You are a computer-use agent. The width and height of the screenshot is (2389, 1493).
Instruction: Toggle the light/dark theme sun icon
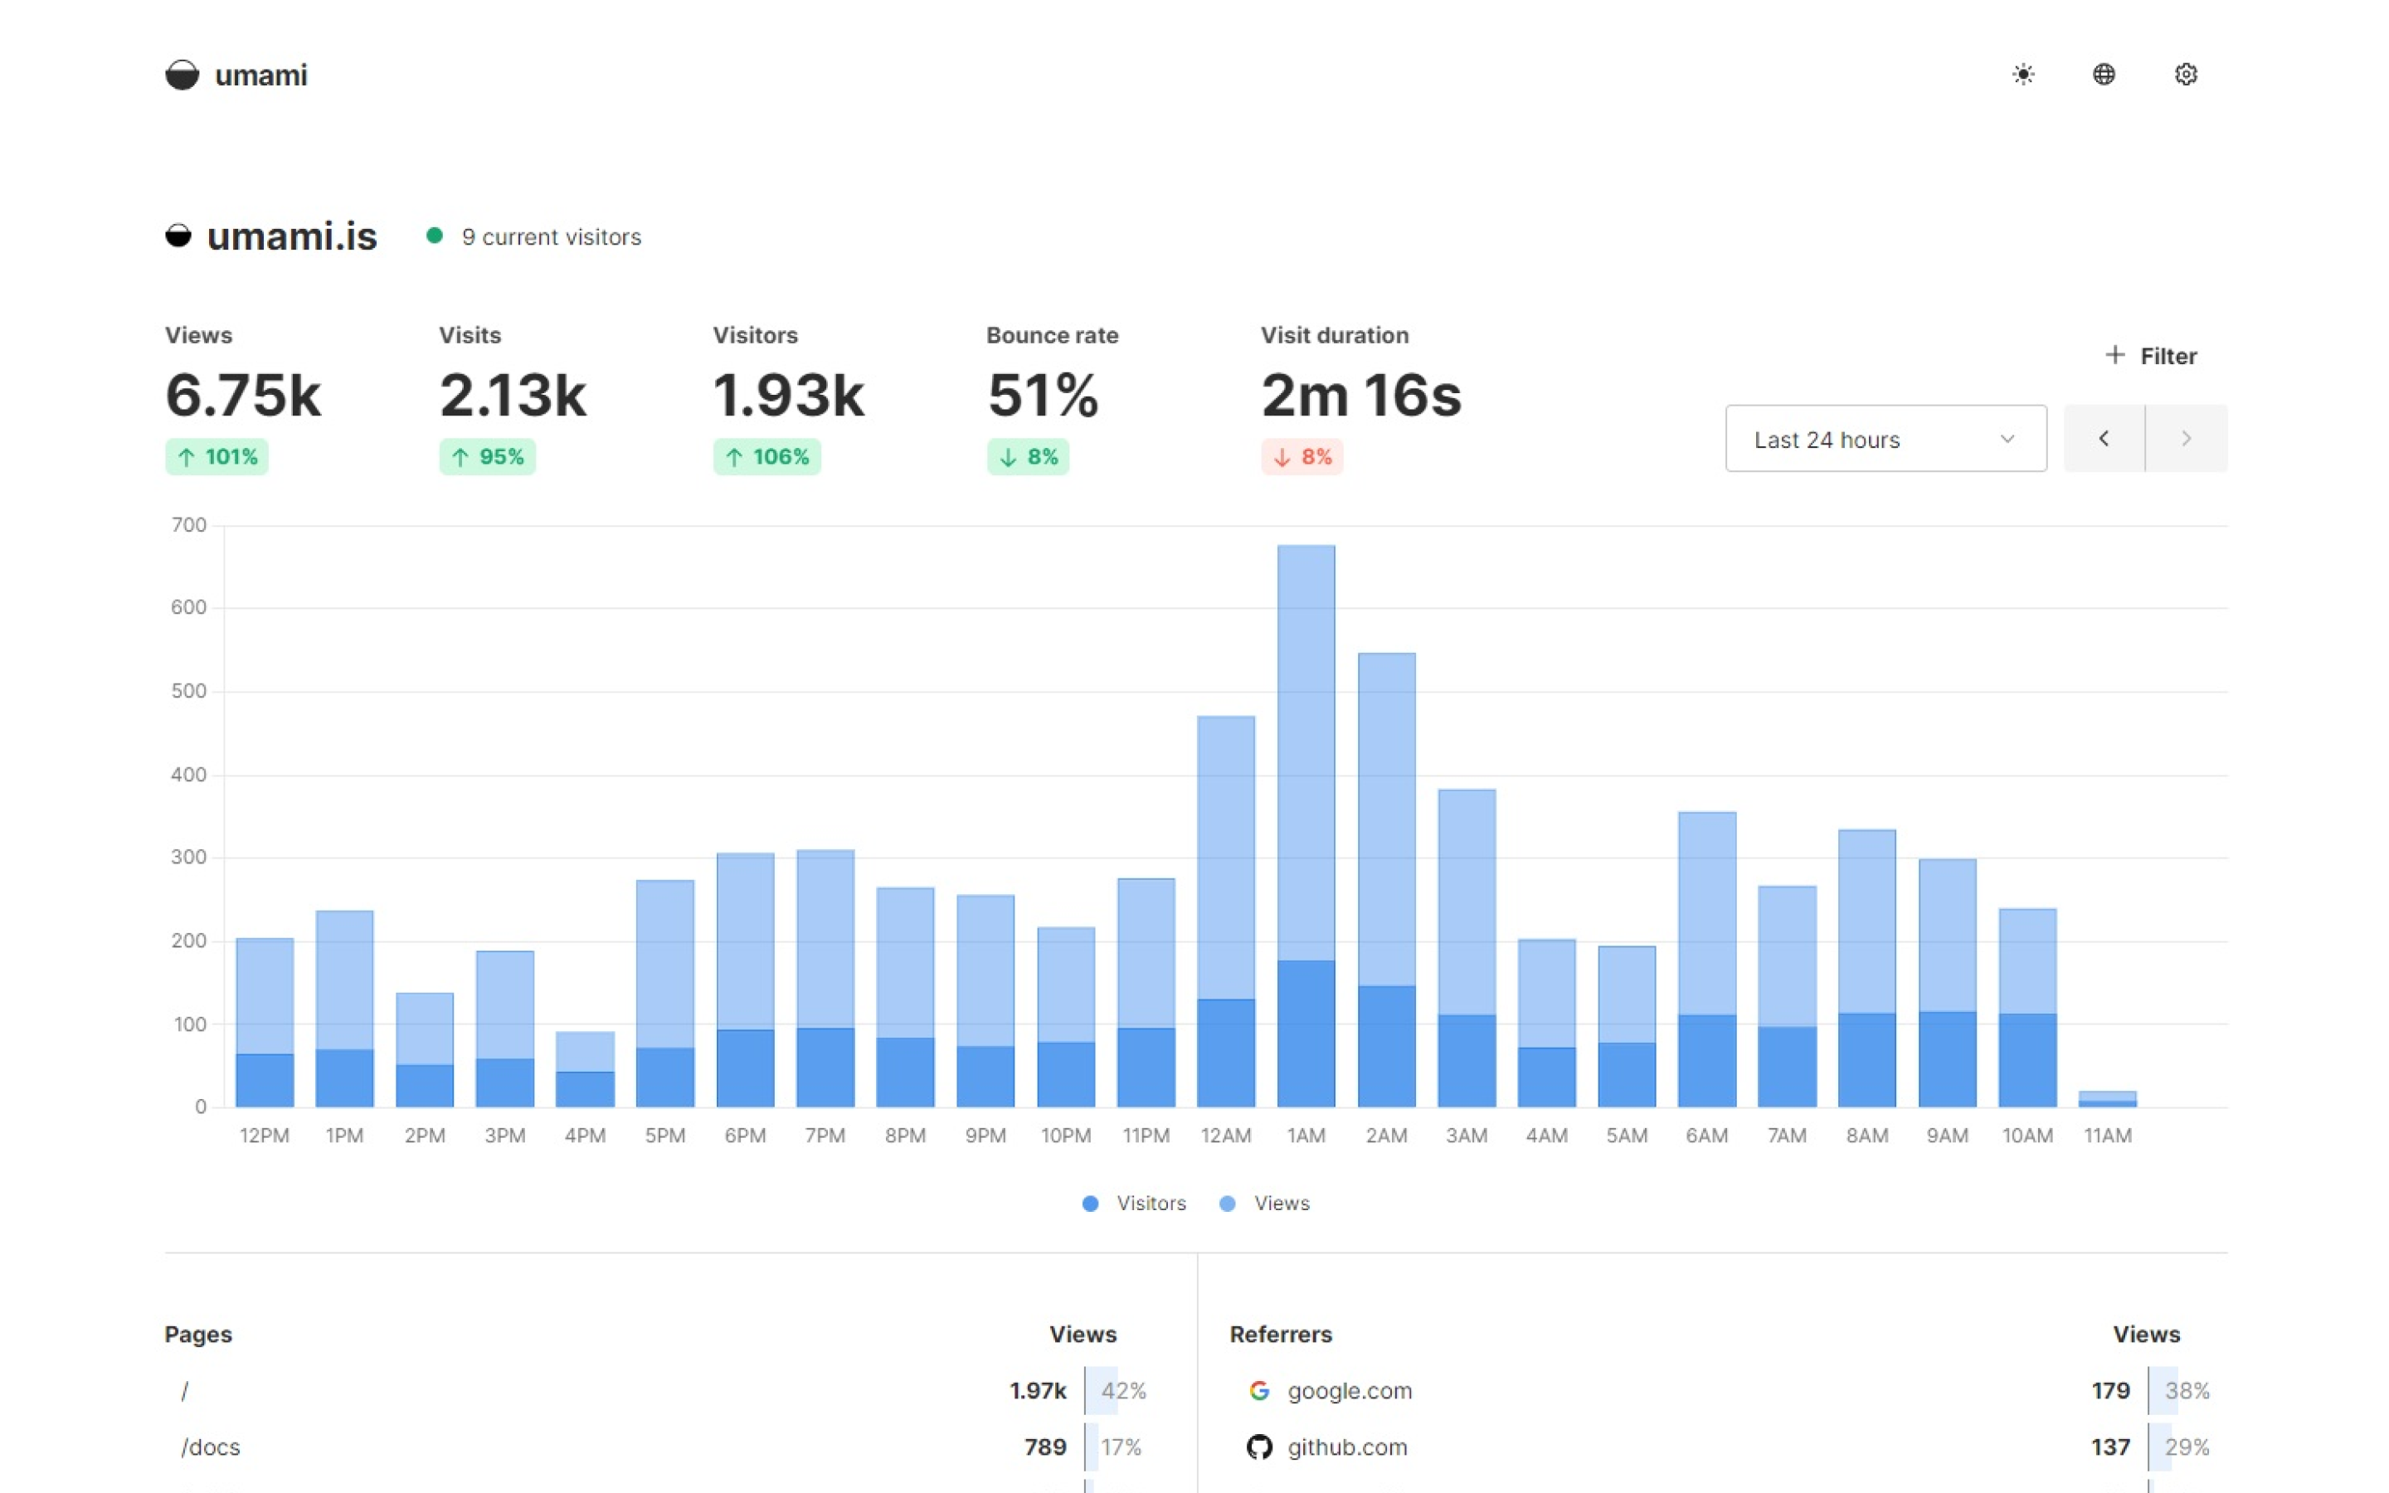tap(2022, 74)
